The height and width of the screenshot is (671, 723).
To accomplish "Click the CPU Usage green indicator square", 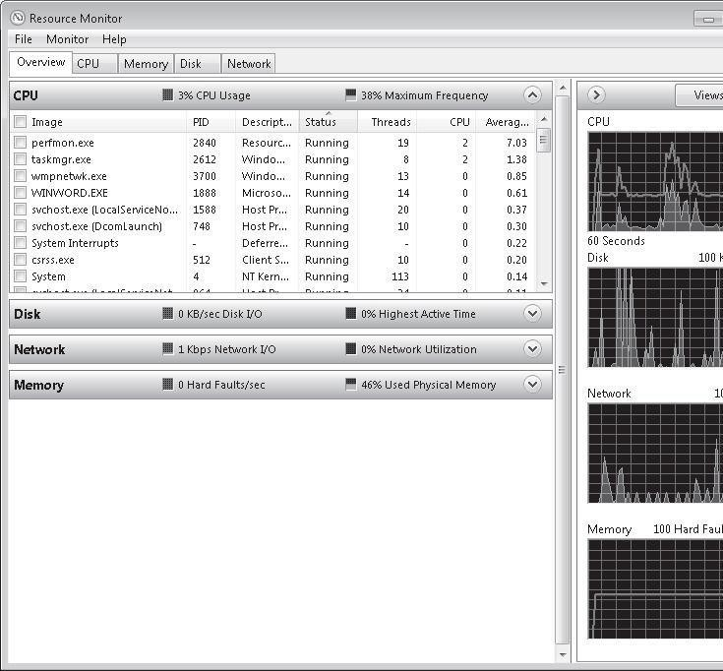I will coord(168,95).
